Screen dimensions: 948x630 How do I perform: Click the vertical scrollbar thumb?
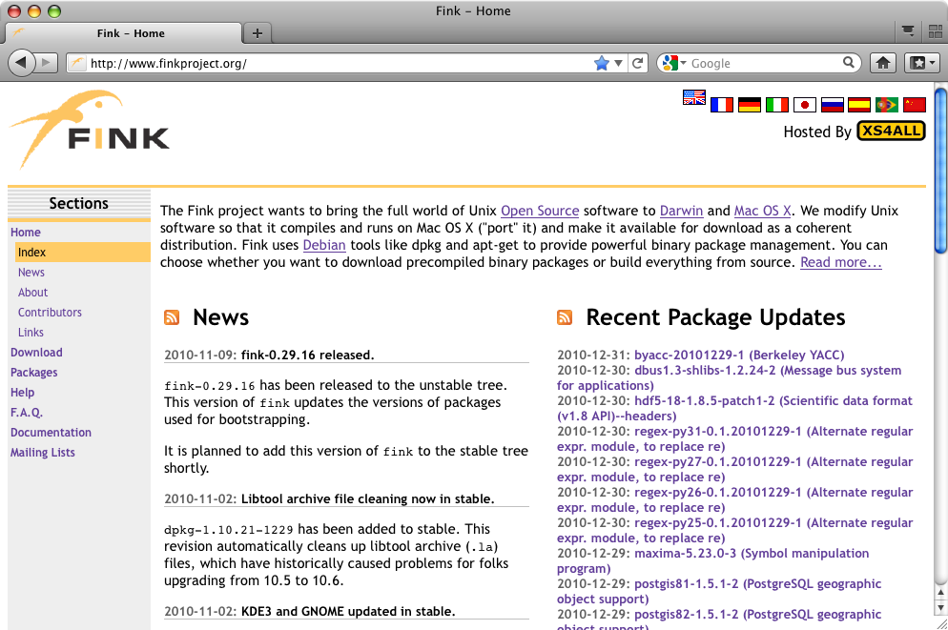(x=940, y=171)
